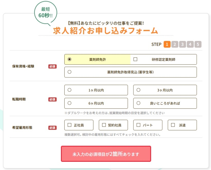The height and width of the screenshot is (170, 211).
Task: Click the STEP 5 indicator box
Action: 198,44
